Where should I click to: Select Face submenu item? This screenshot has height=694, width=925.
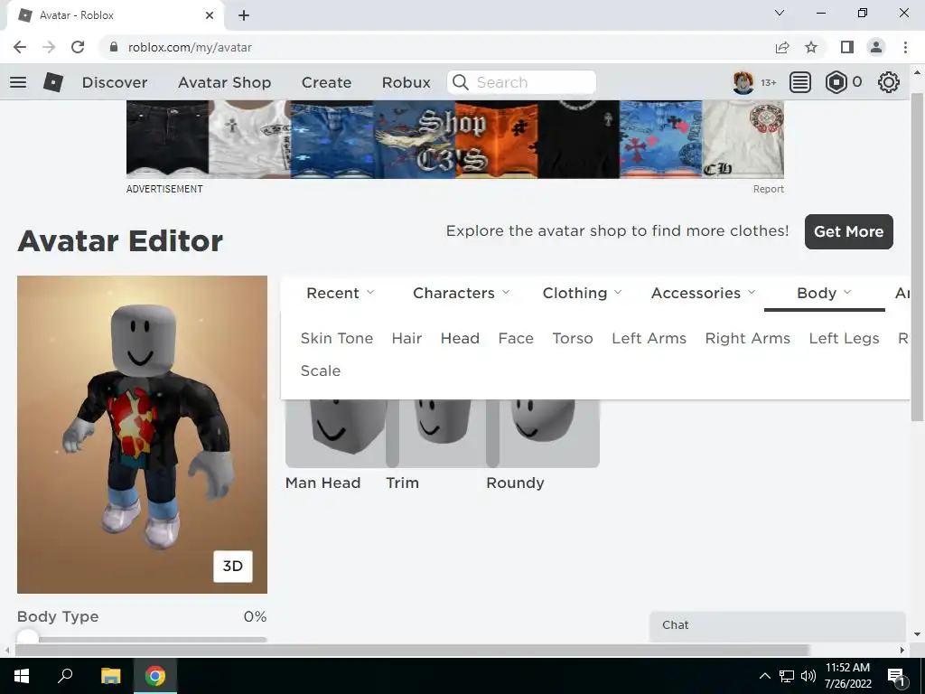point(516,339)
